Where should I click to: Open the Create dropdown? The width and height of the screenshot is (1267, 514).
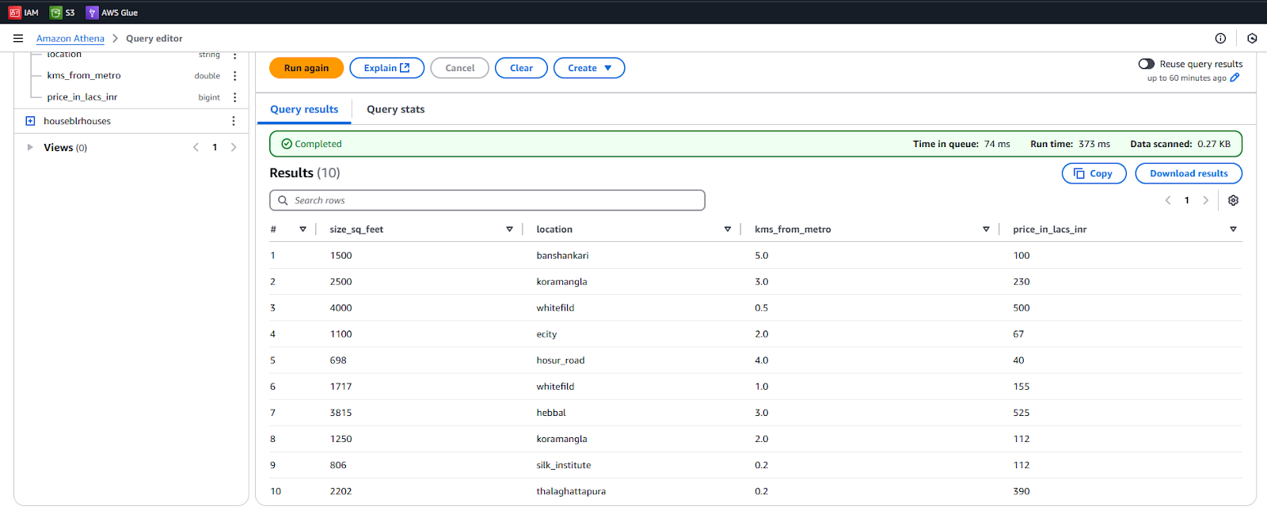(x=589, y=68)
